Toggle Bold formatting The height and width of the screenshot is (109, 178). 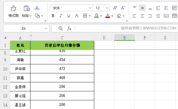point(53,16)
